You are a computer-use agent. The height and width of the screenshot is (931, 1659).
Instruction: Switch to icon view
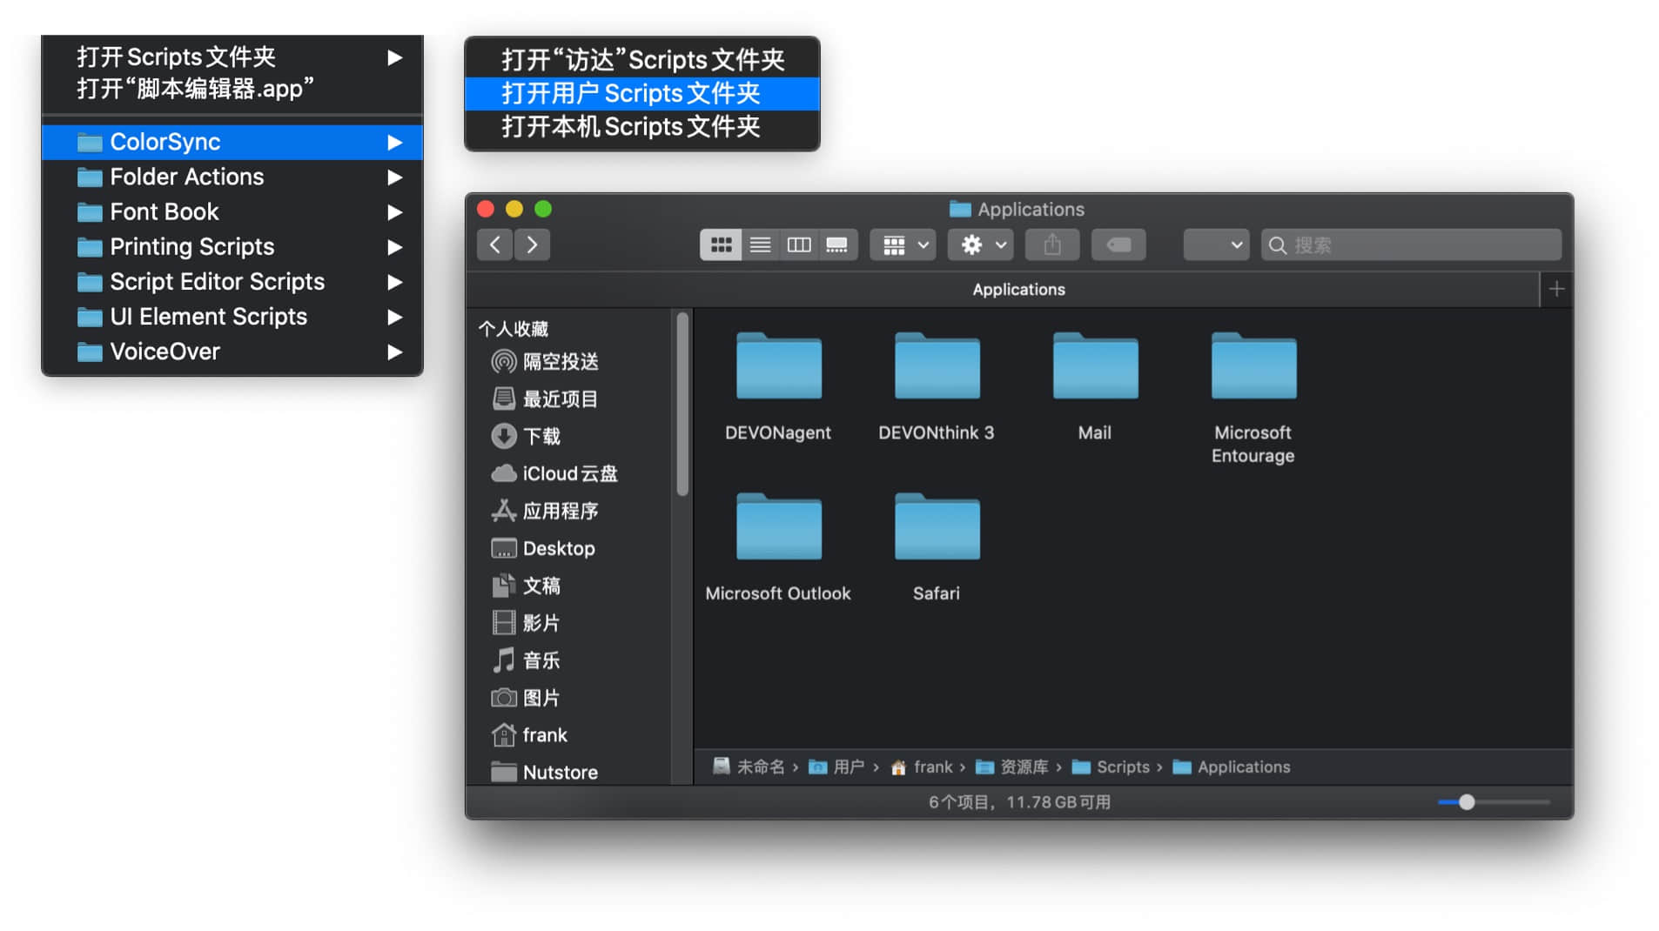(721, 244)
